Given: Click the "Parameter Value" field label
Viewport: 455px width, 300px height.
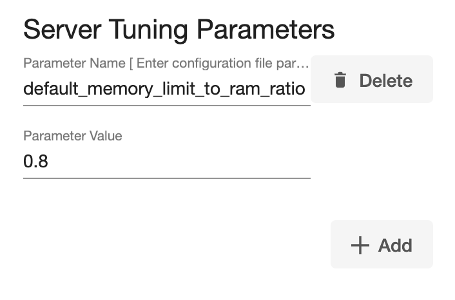Looking at the screenshot, I should tap(72, 136).
